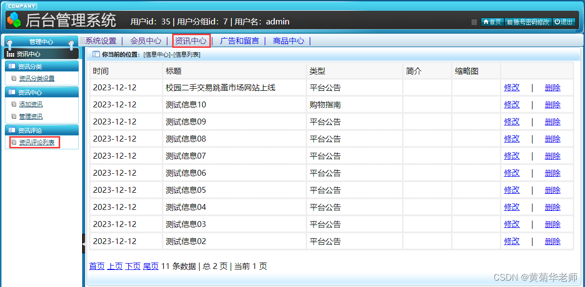Switch to the 资讯中心 top menu
The image size is (585, 287).
coord(191,41)
